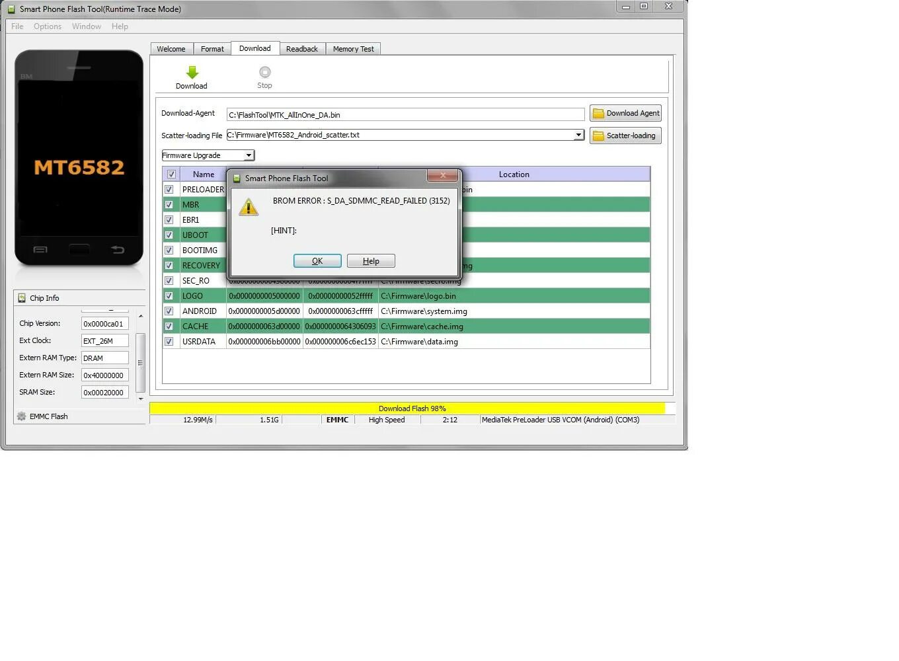The image size is (899, 661).
Task: Click the C:\Firmware\logo.bin location cell
Action: (514, 296)
